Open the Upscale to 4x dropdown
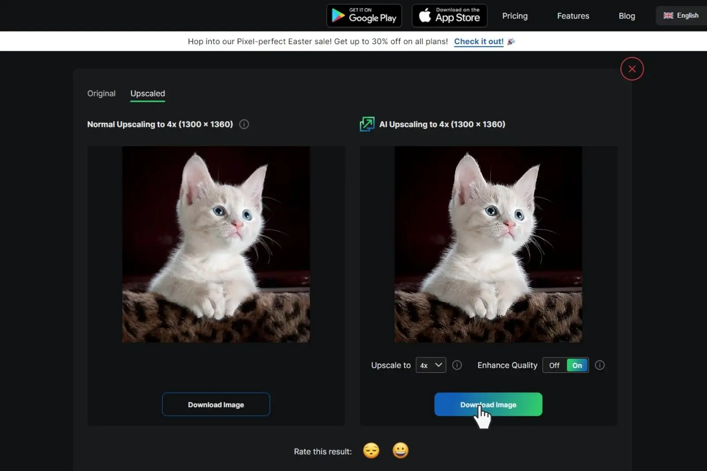 point(431,365)
